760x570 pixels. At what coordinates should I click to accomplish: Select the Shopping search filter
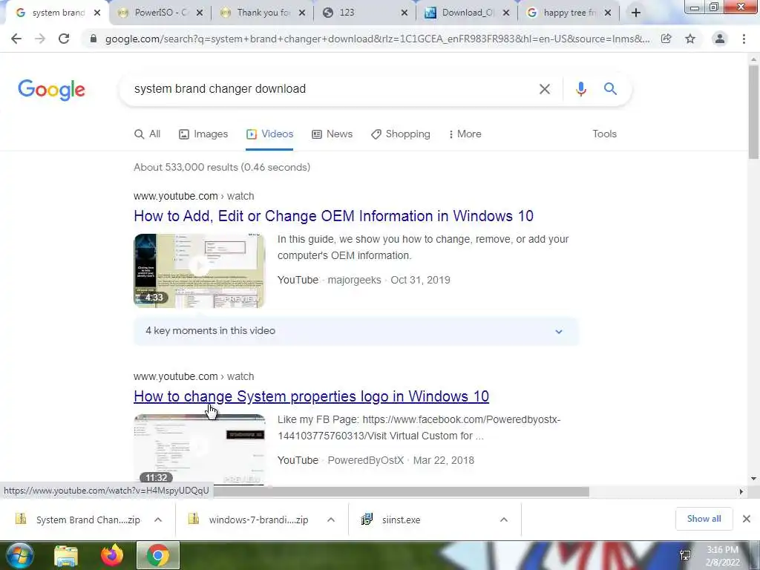click(400, 134)
